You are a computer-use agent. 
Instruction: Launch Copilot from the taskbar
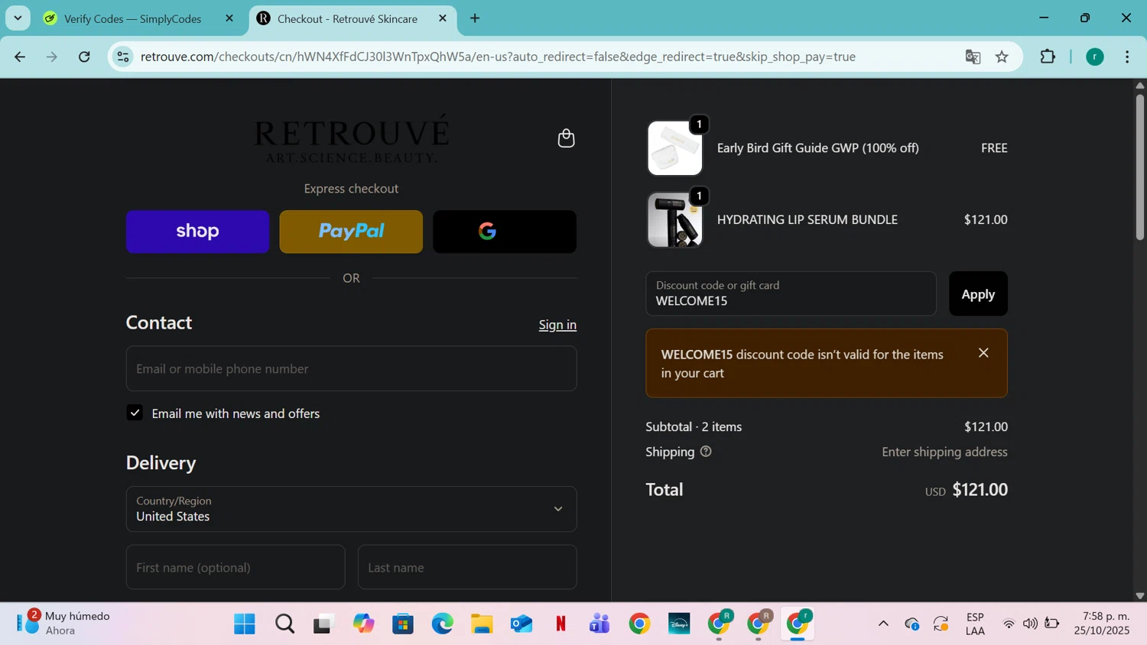pos(364,624)
